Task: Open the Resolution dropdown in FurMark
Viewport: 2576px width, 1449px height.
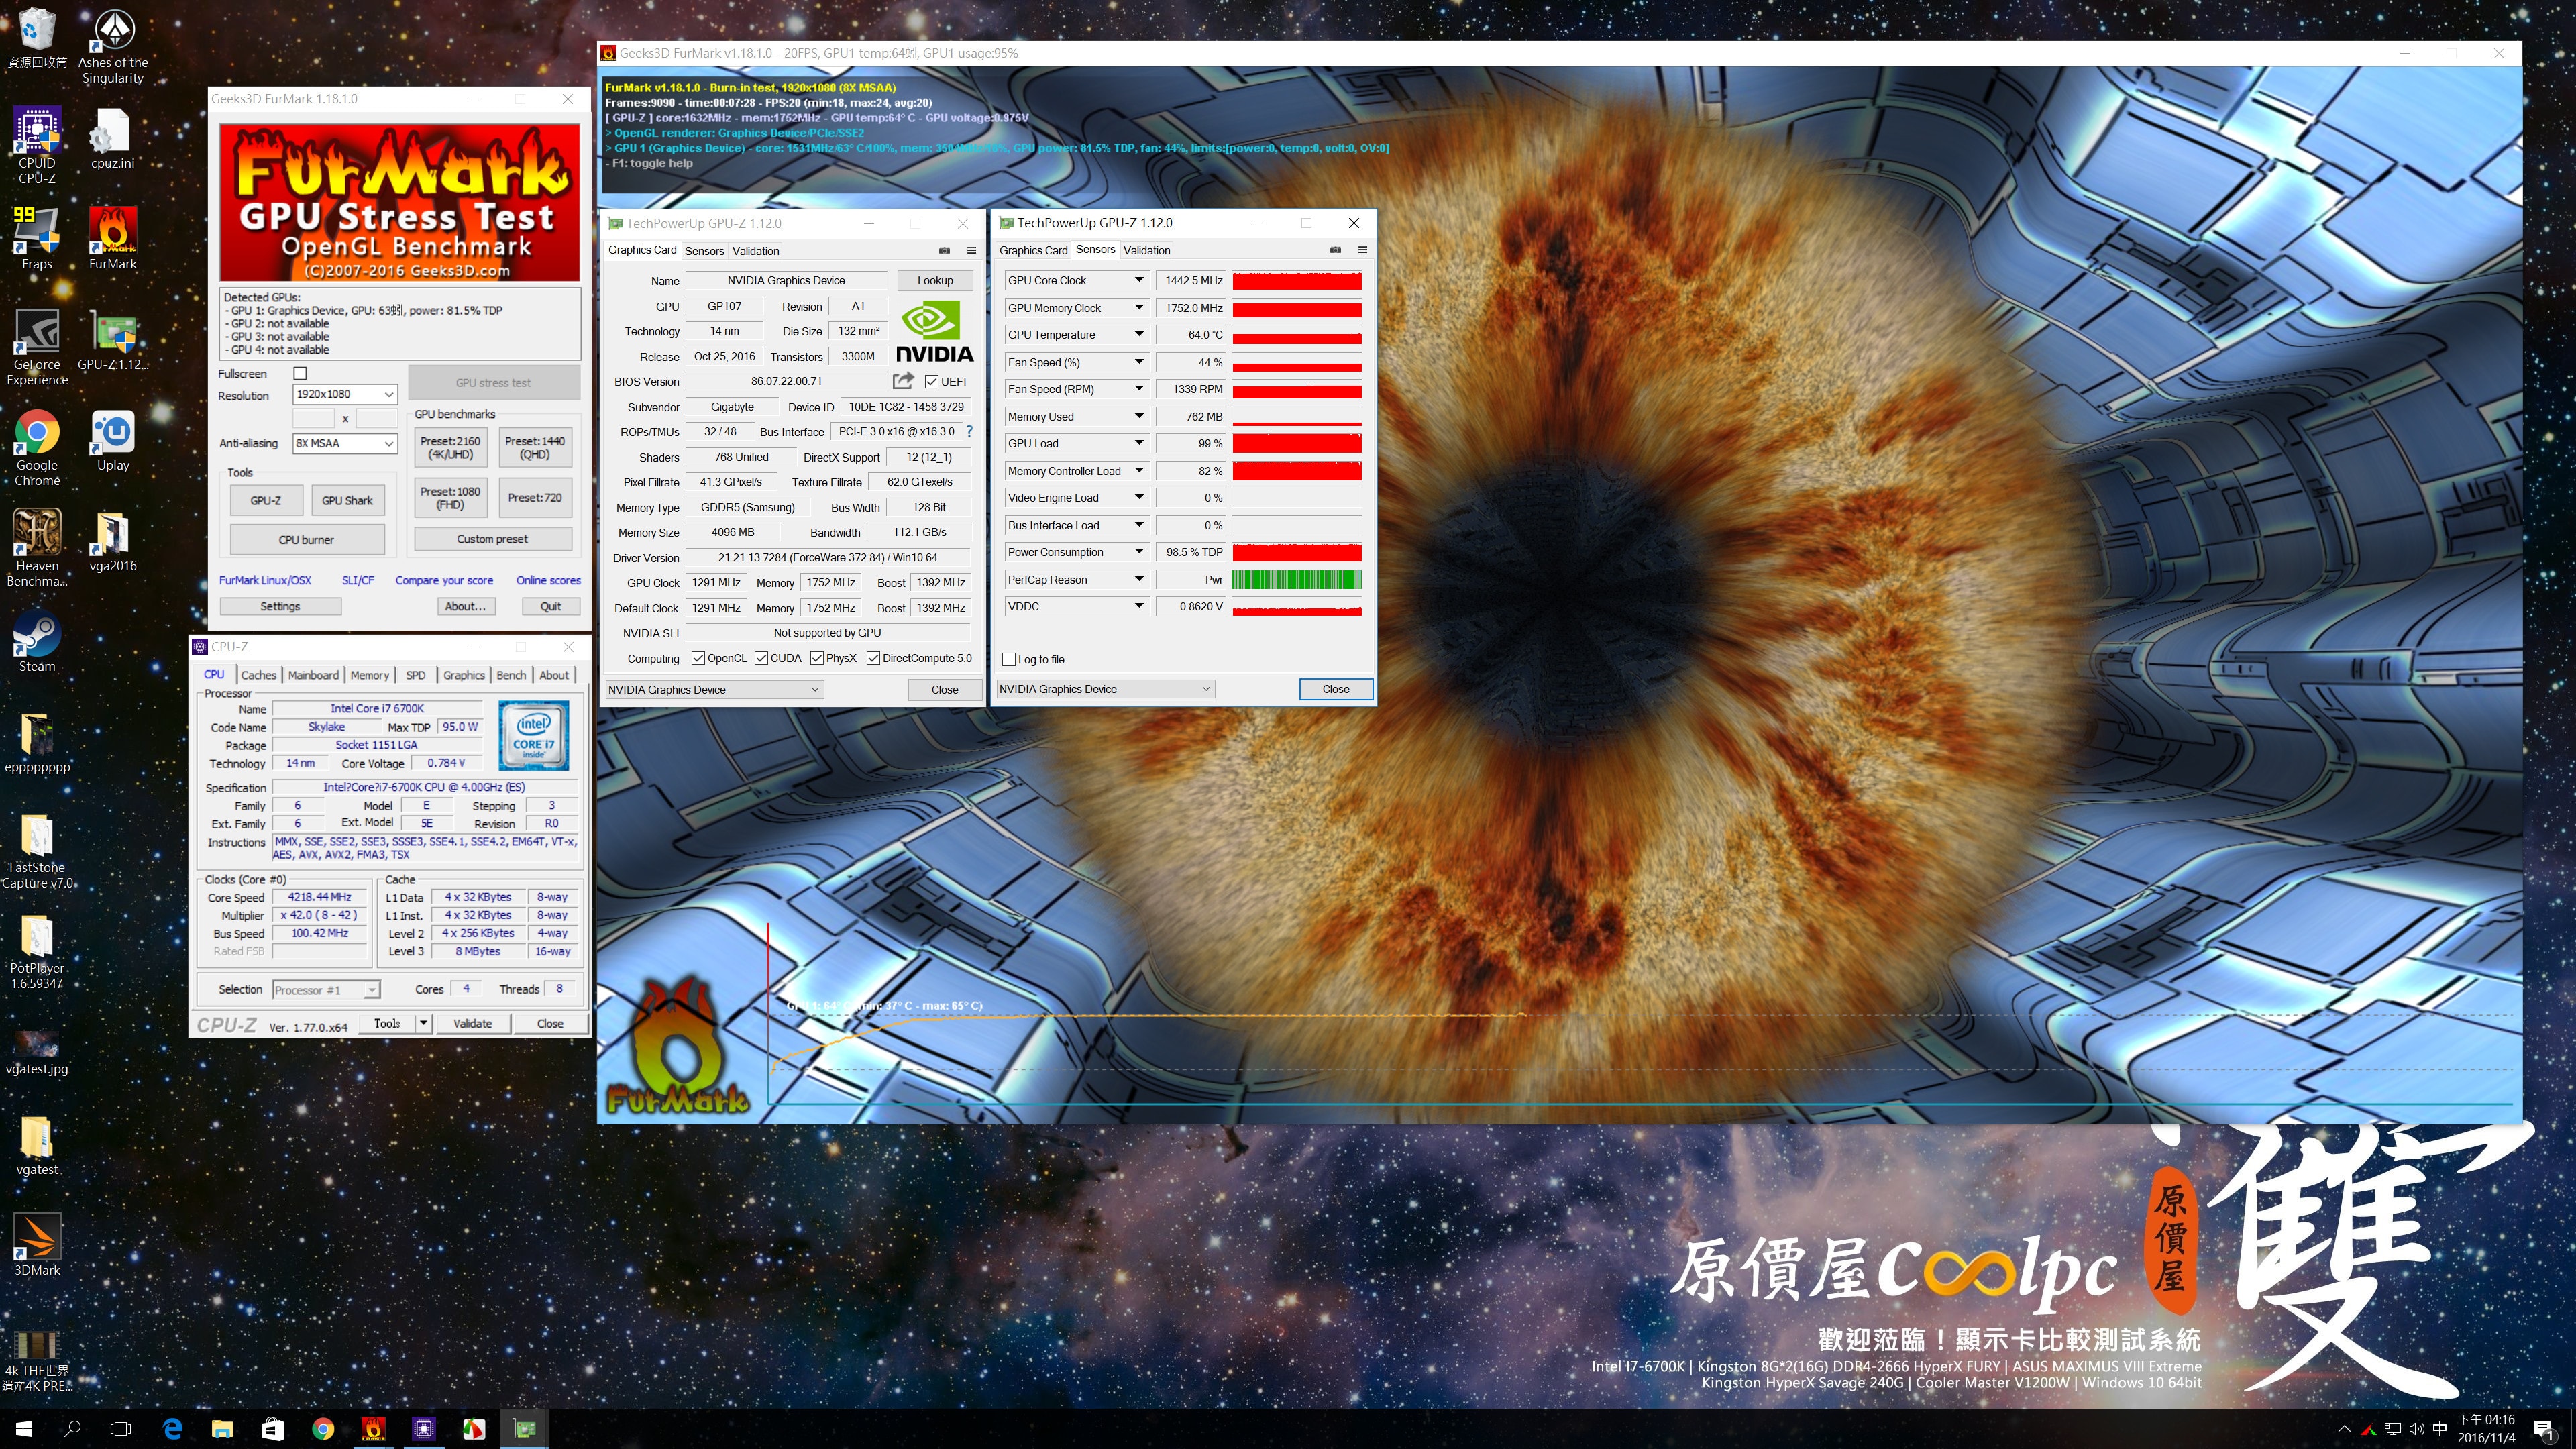Action: 346,394
